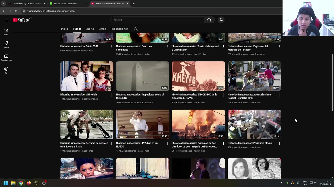Open options menu for Explosion de San Juanico
Screen dimensions: 334x187
point(223,144)
